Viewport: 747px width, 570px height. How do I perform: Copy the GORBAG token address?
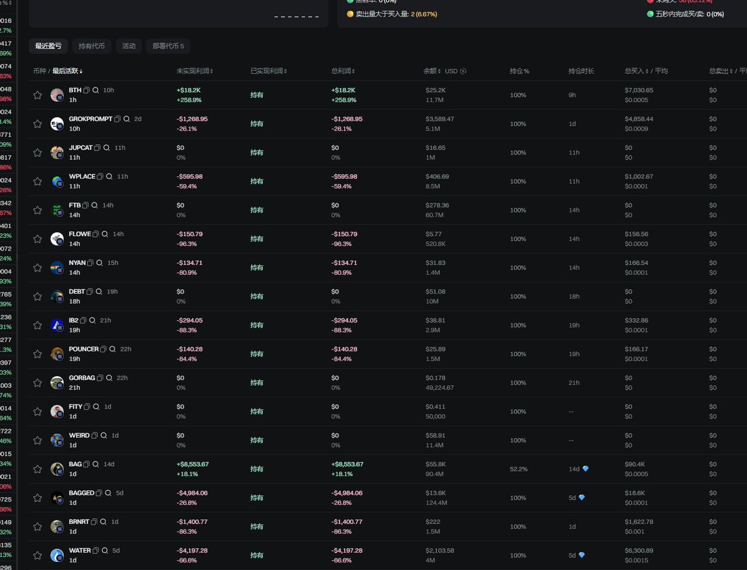coord(101,378)
